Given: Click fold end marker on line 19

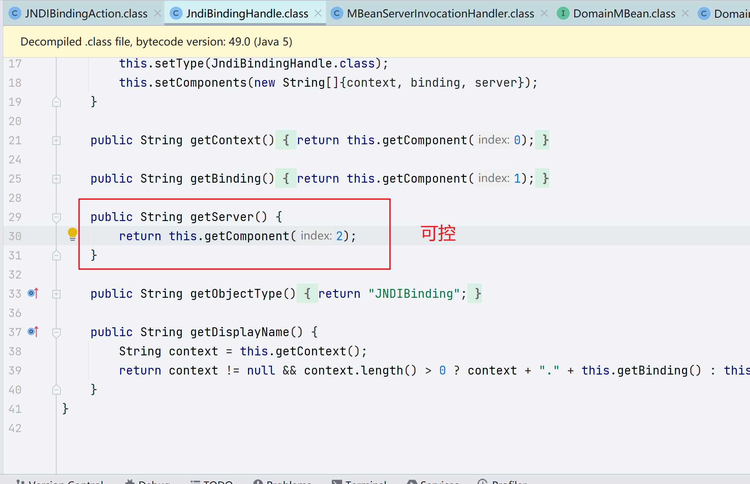Looking at the screenshot, I should pyautogui.click(x=56, y=102).
